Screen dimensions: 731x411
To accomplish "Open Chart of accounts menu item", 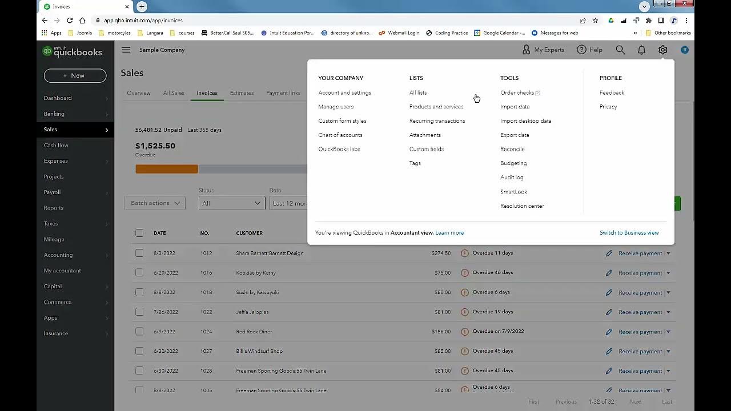I will (x=340, y=135).
